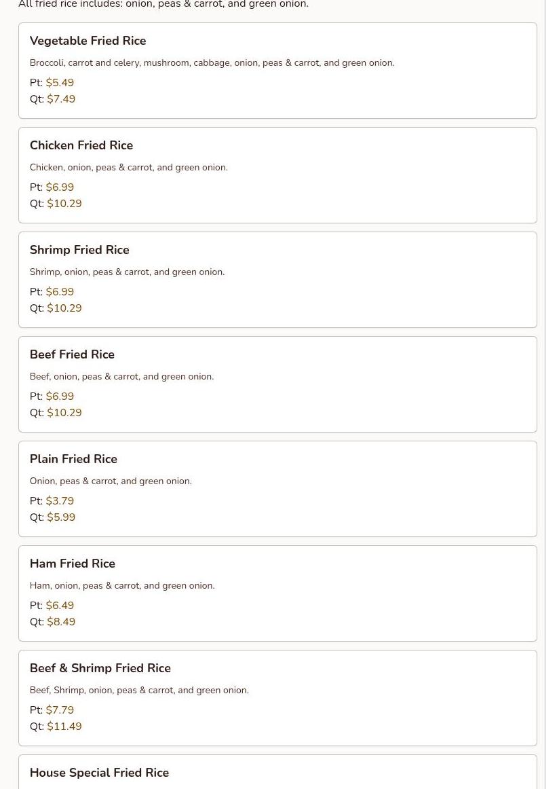Select Ham Fried Rice item name
This screenshot has width=559, height=789.
click(73, 564)
